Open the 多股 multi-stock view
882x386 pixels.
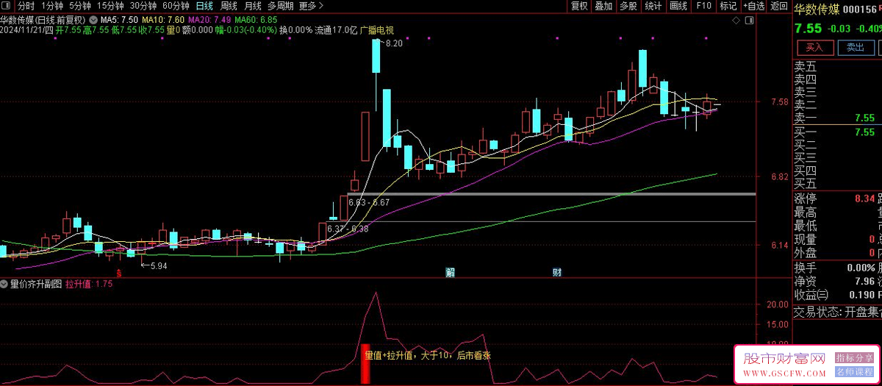pos(628,6)
